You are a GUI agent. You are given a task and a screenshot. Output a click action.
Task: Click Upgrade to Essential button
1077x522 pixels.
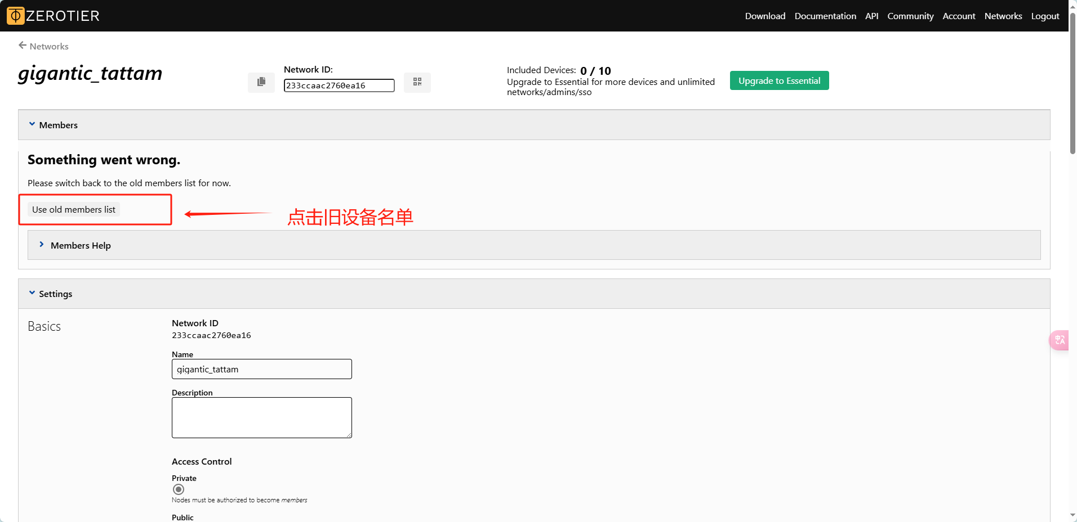pos(780,80)
